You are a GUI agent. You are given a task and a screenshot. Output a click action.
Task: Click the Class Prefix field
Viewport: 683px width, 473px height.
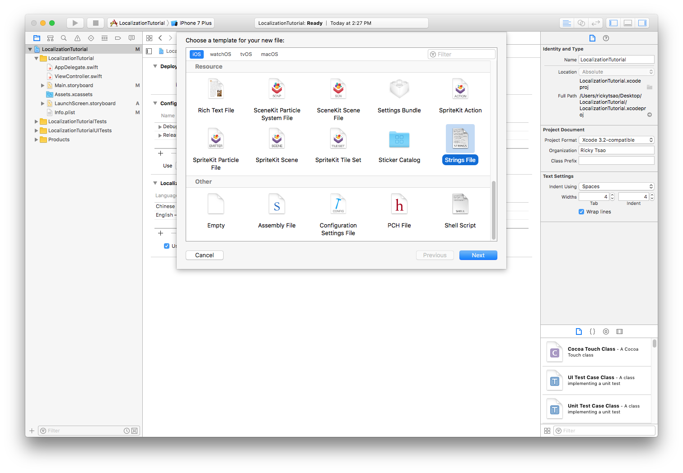pyautogui.click(x=617, y=161)
